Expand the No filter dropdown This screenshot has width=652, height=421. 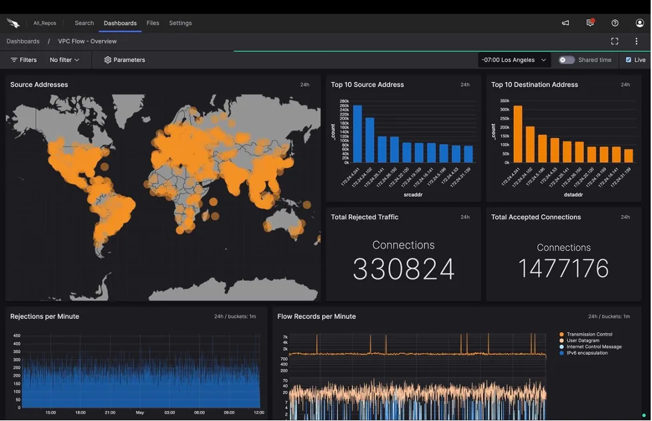click(65, 60)
